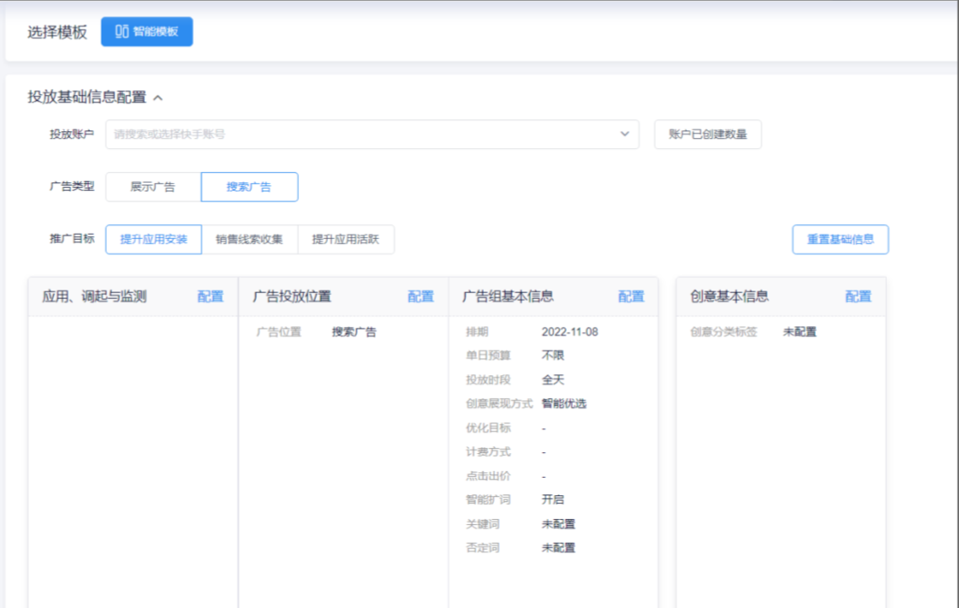Switch to the 展示广告 ad type
The image size is (959, 608).
[x=153, y=186]
